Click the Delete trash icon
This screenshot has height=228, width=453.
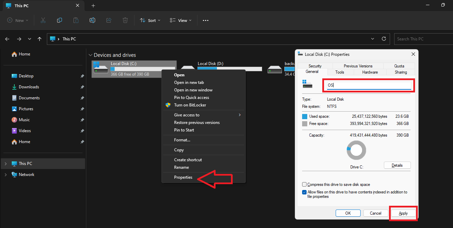pos(125,20)
